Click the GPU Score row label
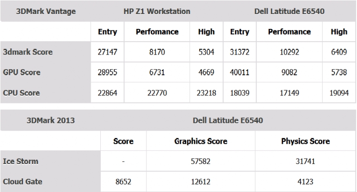Viewport: 357px width, 192px height. (22, 72)
